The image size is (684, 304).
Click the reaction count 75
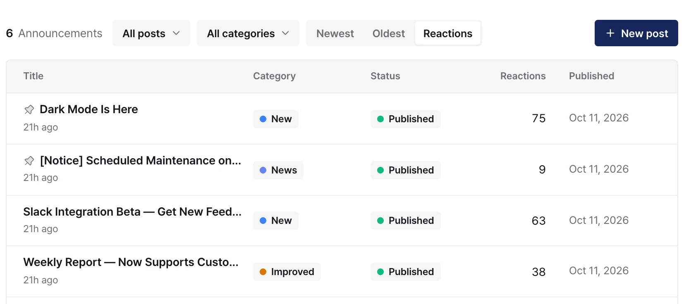(539, 119)
